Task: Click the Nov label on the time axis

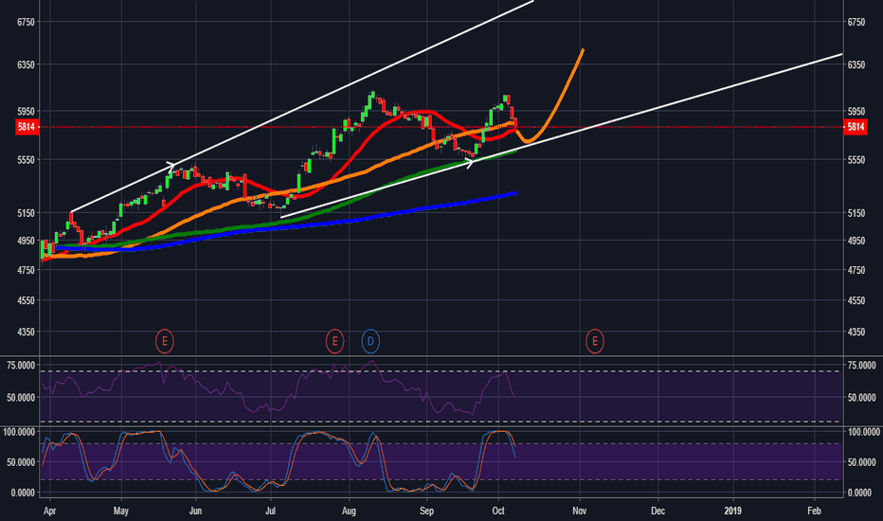Action: [580, 511]
